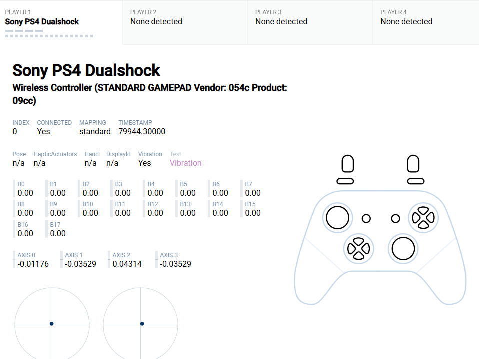
Task: Click the B1 button value 0.00
Action: coord(58,193)
